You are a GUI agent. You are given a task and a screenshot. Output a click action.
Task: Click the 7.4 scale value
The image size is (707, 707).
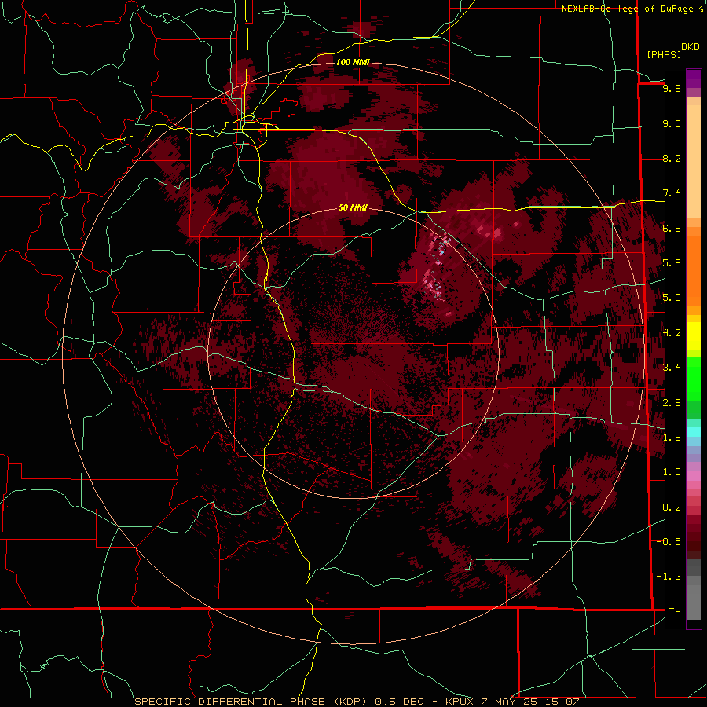(672, 193)
